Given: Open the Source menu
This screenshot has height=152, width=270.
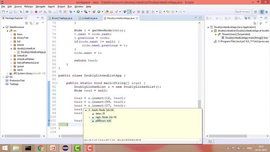Looking at the screenshot, I should 18,7.
